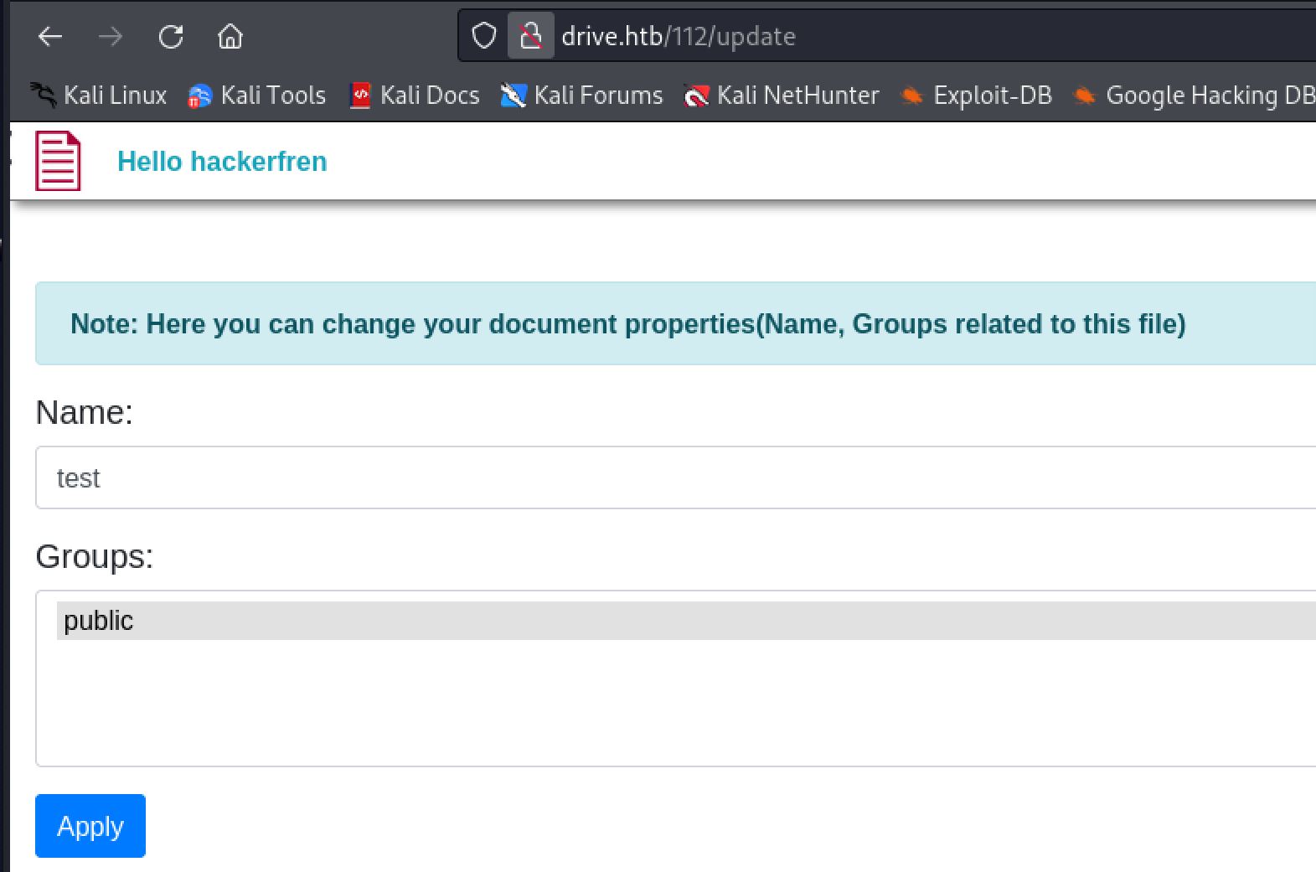
Task: Open the Kali Linux bookmark
Action: (100, 95)
